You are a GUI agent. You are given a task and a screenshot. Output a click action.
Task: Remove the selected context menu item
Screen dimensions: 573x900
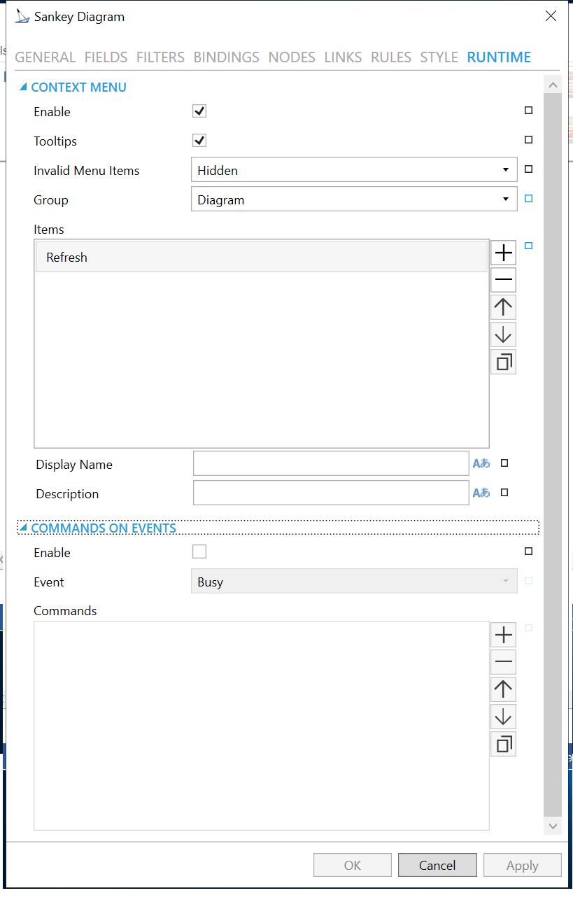point(503,280)
